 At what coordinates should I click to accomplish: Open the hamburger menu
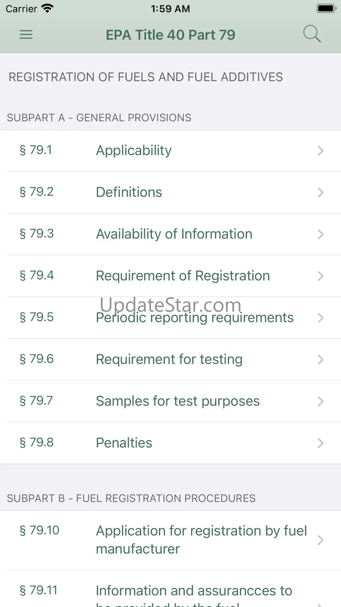pyautogui.click(x=26, y=35)
